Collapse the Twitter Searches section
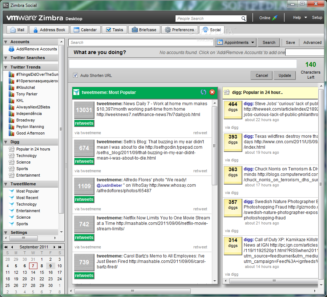The height and width of the screenshot is (297, 327). coord(6,58)
